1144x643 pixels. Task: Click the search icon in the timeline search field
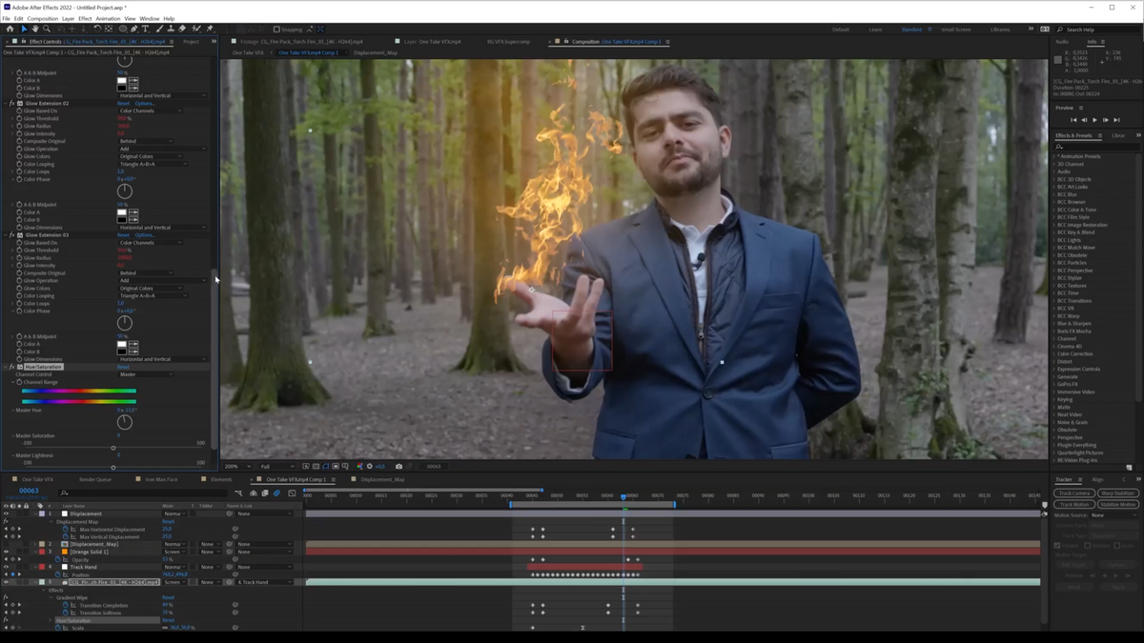(64, 493)
